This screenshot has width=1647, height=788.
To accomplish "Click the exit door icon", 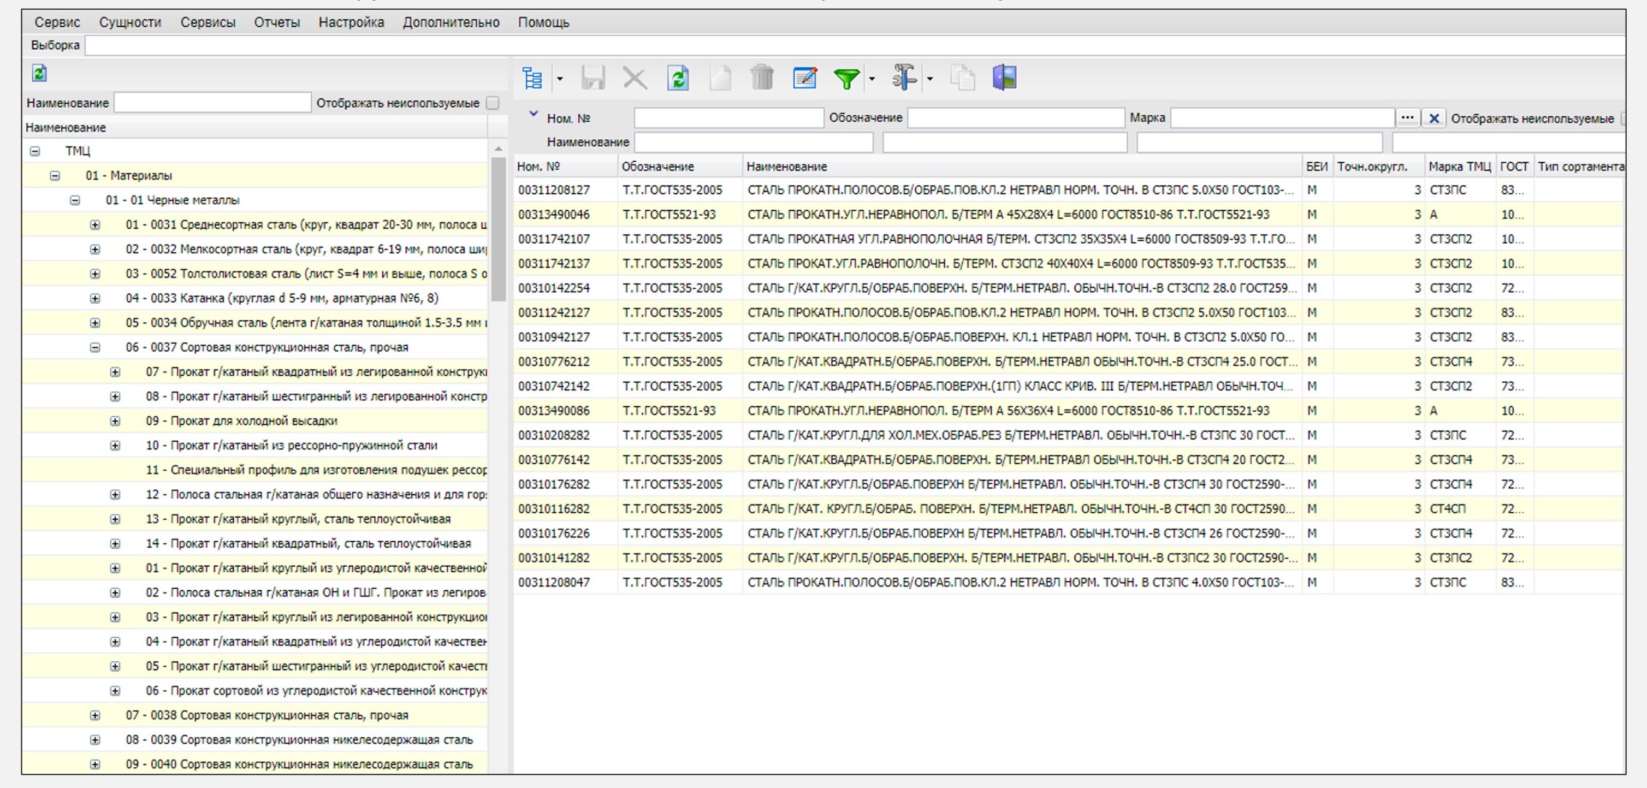I will [1004, 78].
